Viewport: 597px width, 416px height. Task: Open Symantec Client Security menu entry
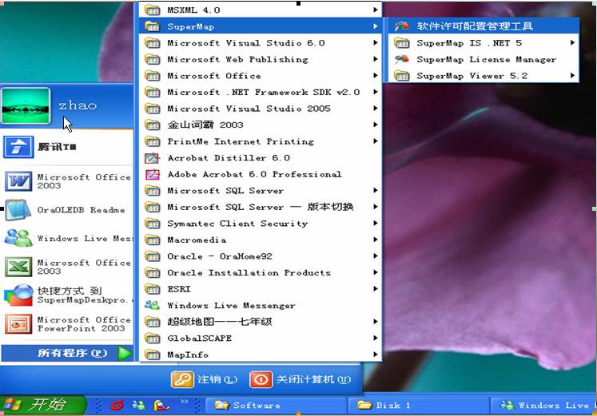click(x=261, y=224)
